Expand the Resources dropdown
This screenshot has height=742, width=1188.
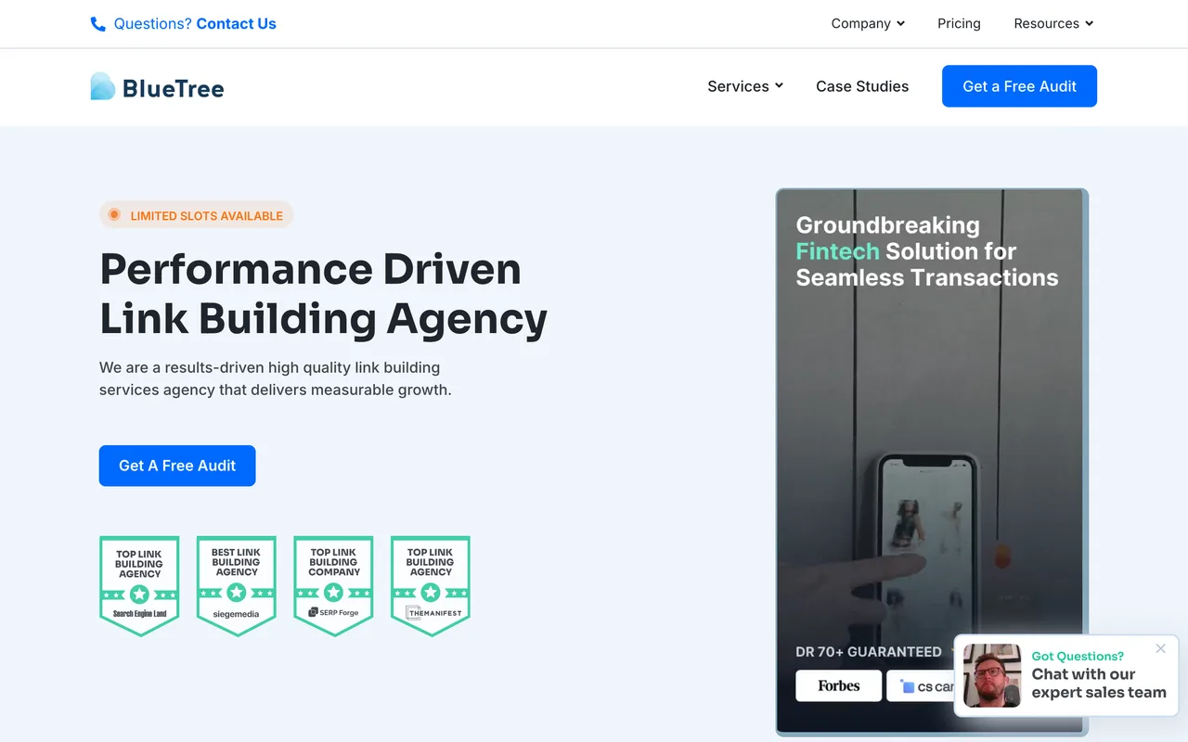coord(1053,24)
